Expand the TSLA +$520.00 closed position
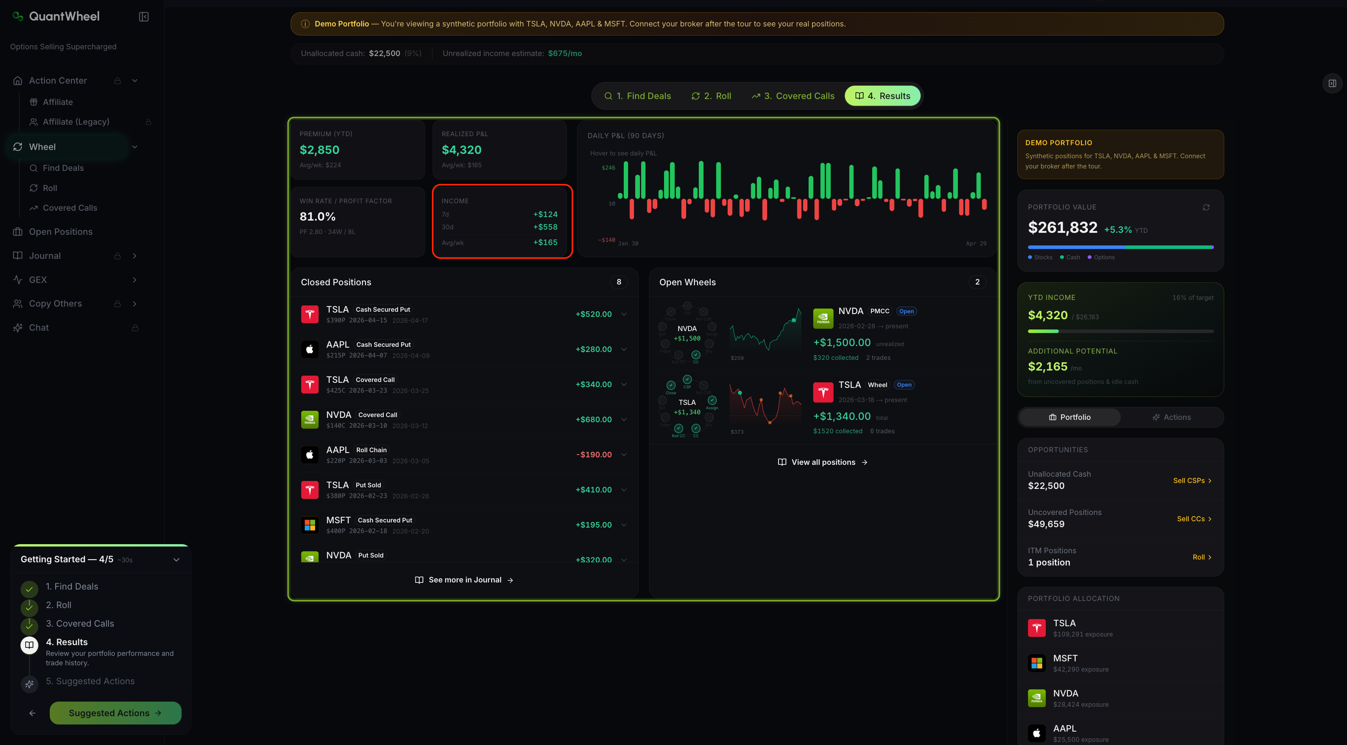 pyautogui.click(x=624, y=314)
